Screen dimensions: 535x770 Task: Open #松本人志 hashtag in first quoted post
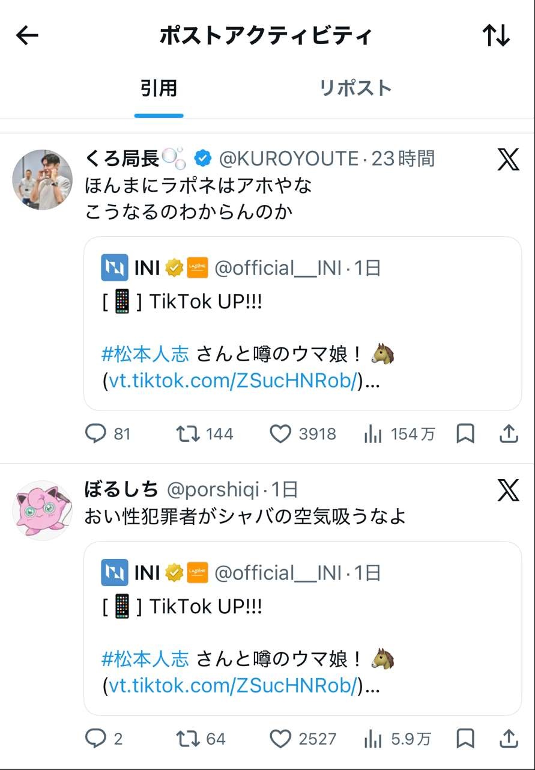tap(145, 354)
